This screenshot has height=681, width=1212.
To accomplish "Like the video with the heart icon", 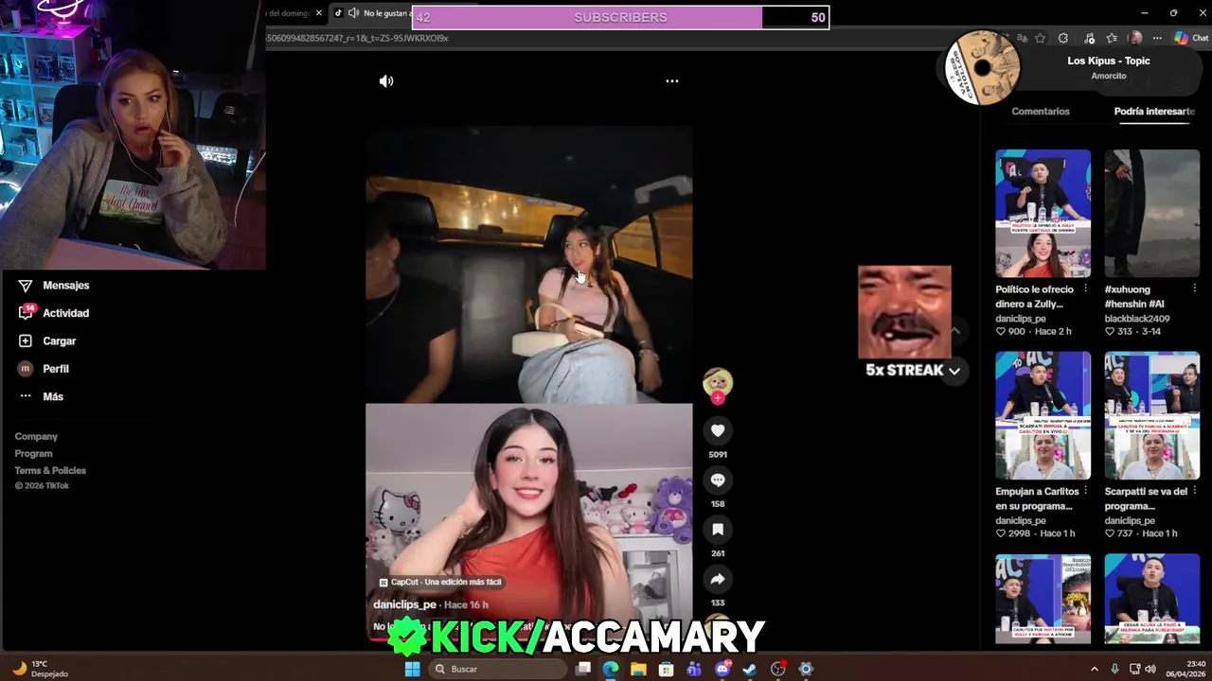I will [x=718, y=430].
